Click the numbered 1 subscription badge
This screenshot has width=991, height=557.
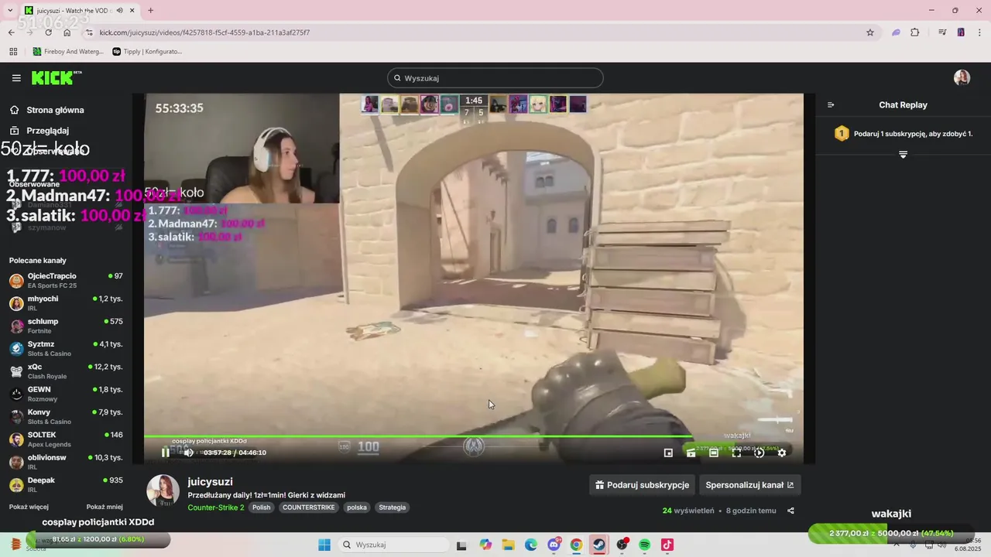click(x=842, y=134)
